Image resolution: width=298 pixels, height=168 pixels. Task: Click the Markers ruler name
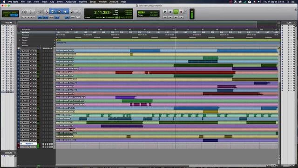[25, 46]
